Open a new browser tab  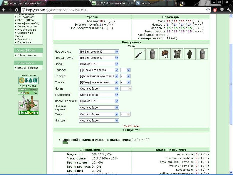point(182,3)
